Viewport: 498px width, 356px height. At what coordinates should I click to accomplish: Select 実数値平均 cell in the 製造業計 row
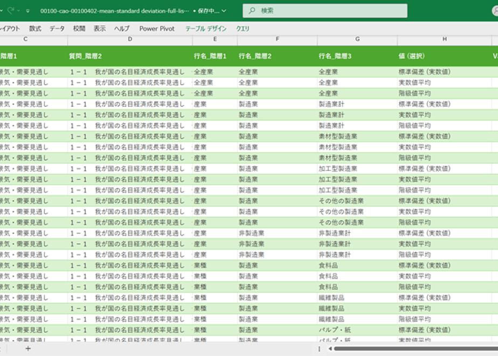click(x=444, y=115)
